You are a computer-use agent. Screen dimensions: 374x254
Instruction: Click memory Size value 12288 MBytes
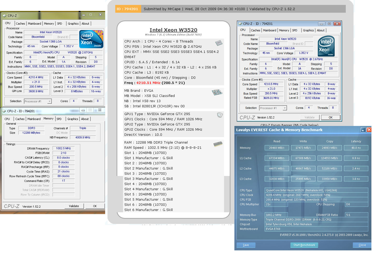click(x=31, y=133)
